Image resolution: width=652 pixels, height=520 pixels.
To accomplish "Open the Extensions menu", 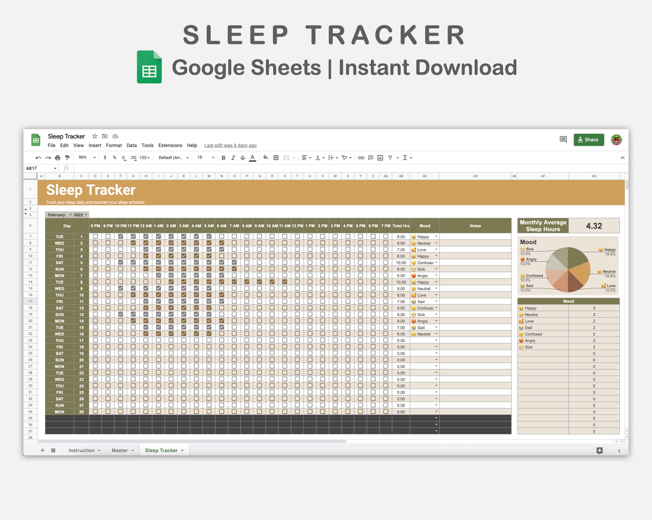I will (x=170, y=145).
